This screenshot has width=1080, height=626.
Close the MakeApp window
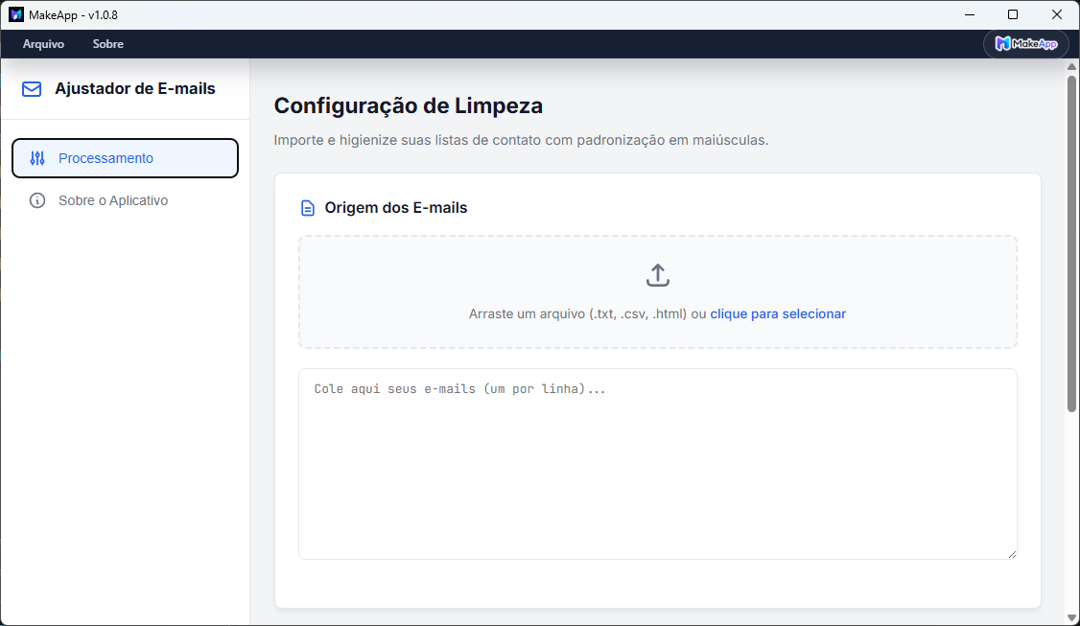point(1057,14)
